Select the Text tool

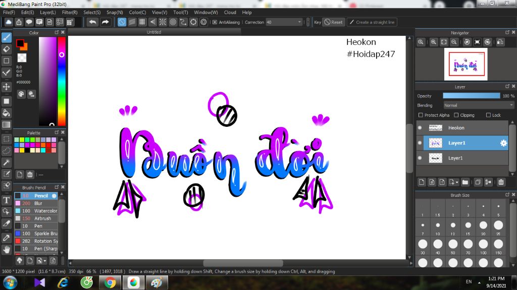6,200
